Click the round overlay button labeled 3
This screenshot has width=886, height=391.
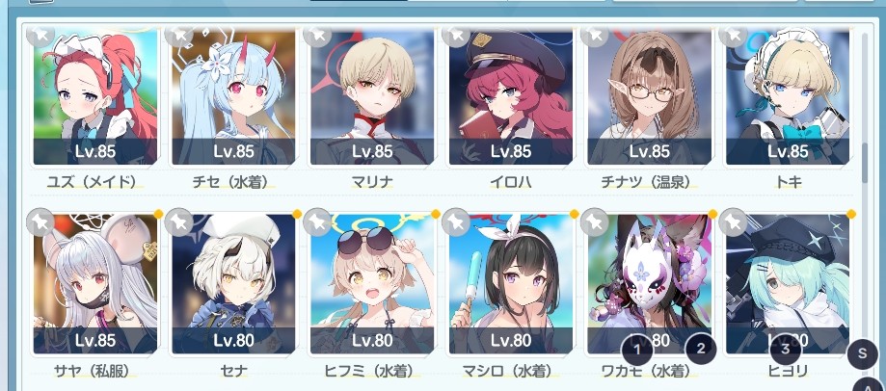786,349
